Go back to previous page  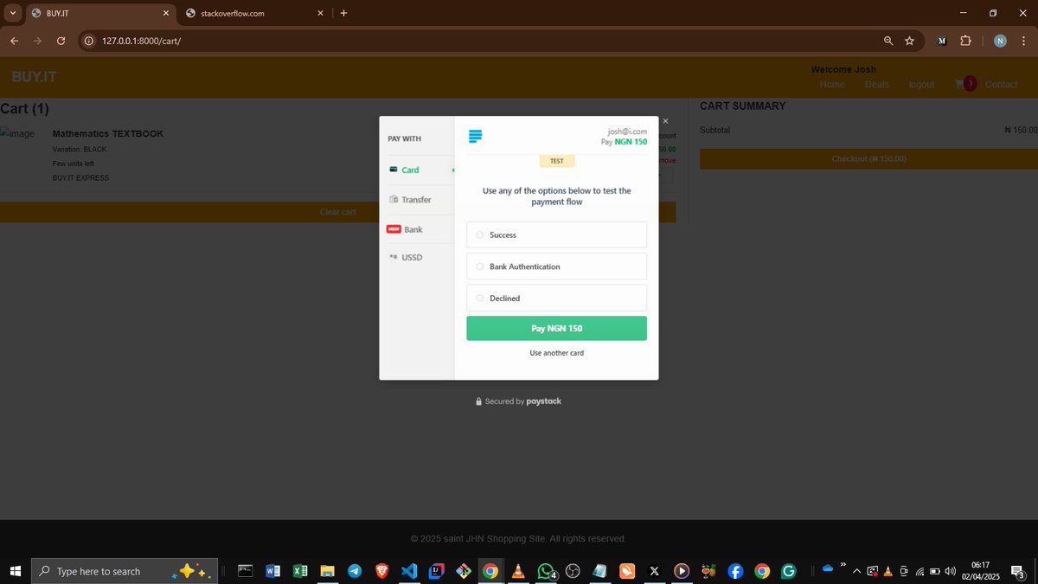pos(14,41)
